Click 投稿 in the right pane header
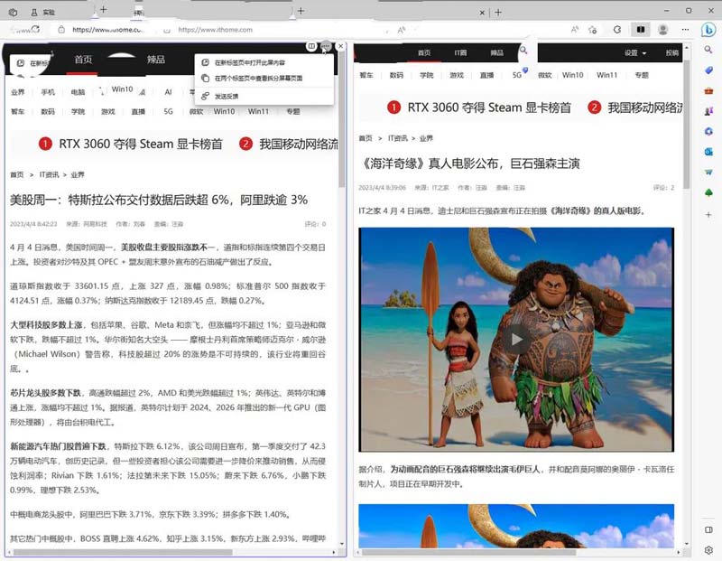The image size is (722, 561). [x=671, y=53]
